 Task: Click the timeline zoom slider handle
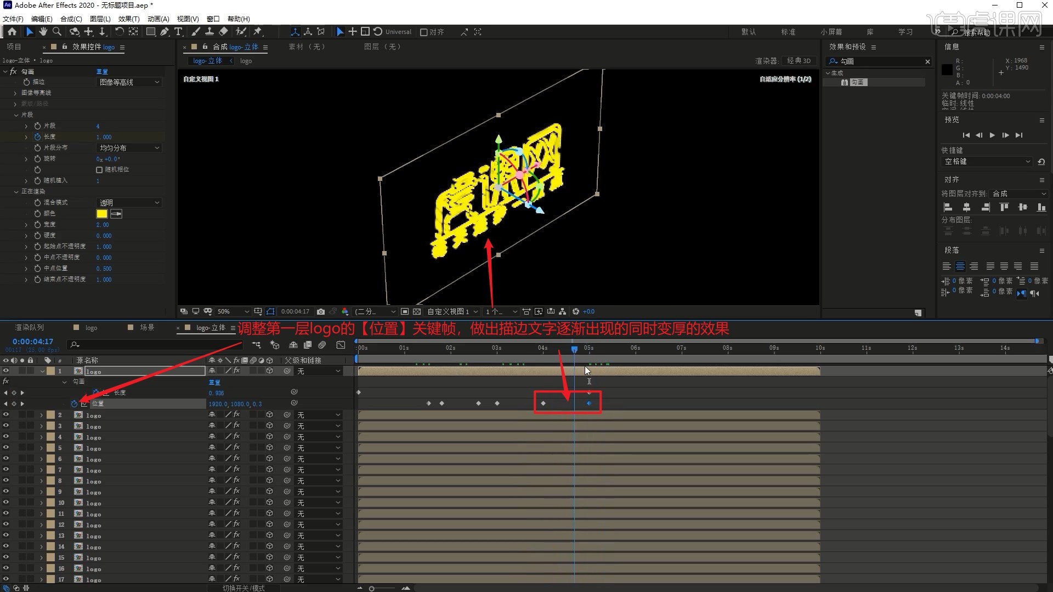(x=371, y=588)
